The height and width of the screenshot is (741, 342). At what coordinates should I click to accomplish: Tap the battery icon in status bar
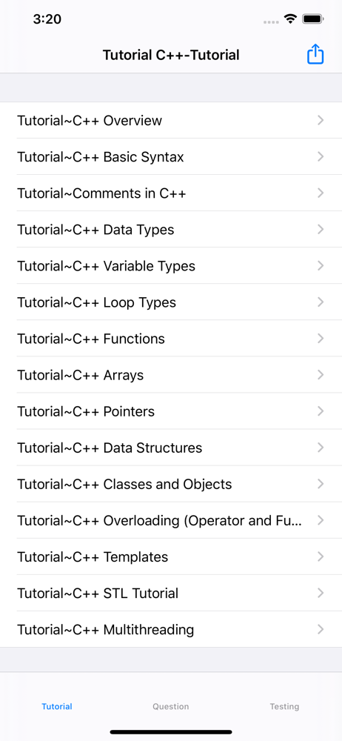tap(312, 19)
